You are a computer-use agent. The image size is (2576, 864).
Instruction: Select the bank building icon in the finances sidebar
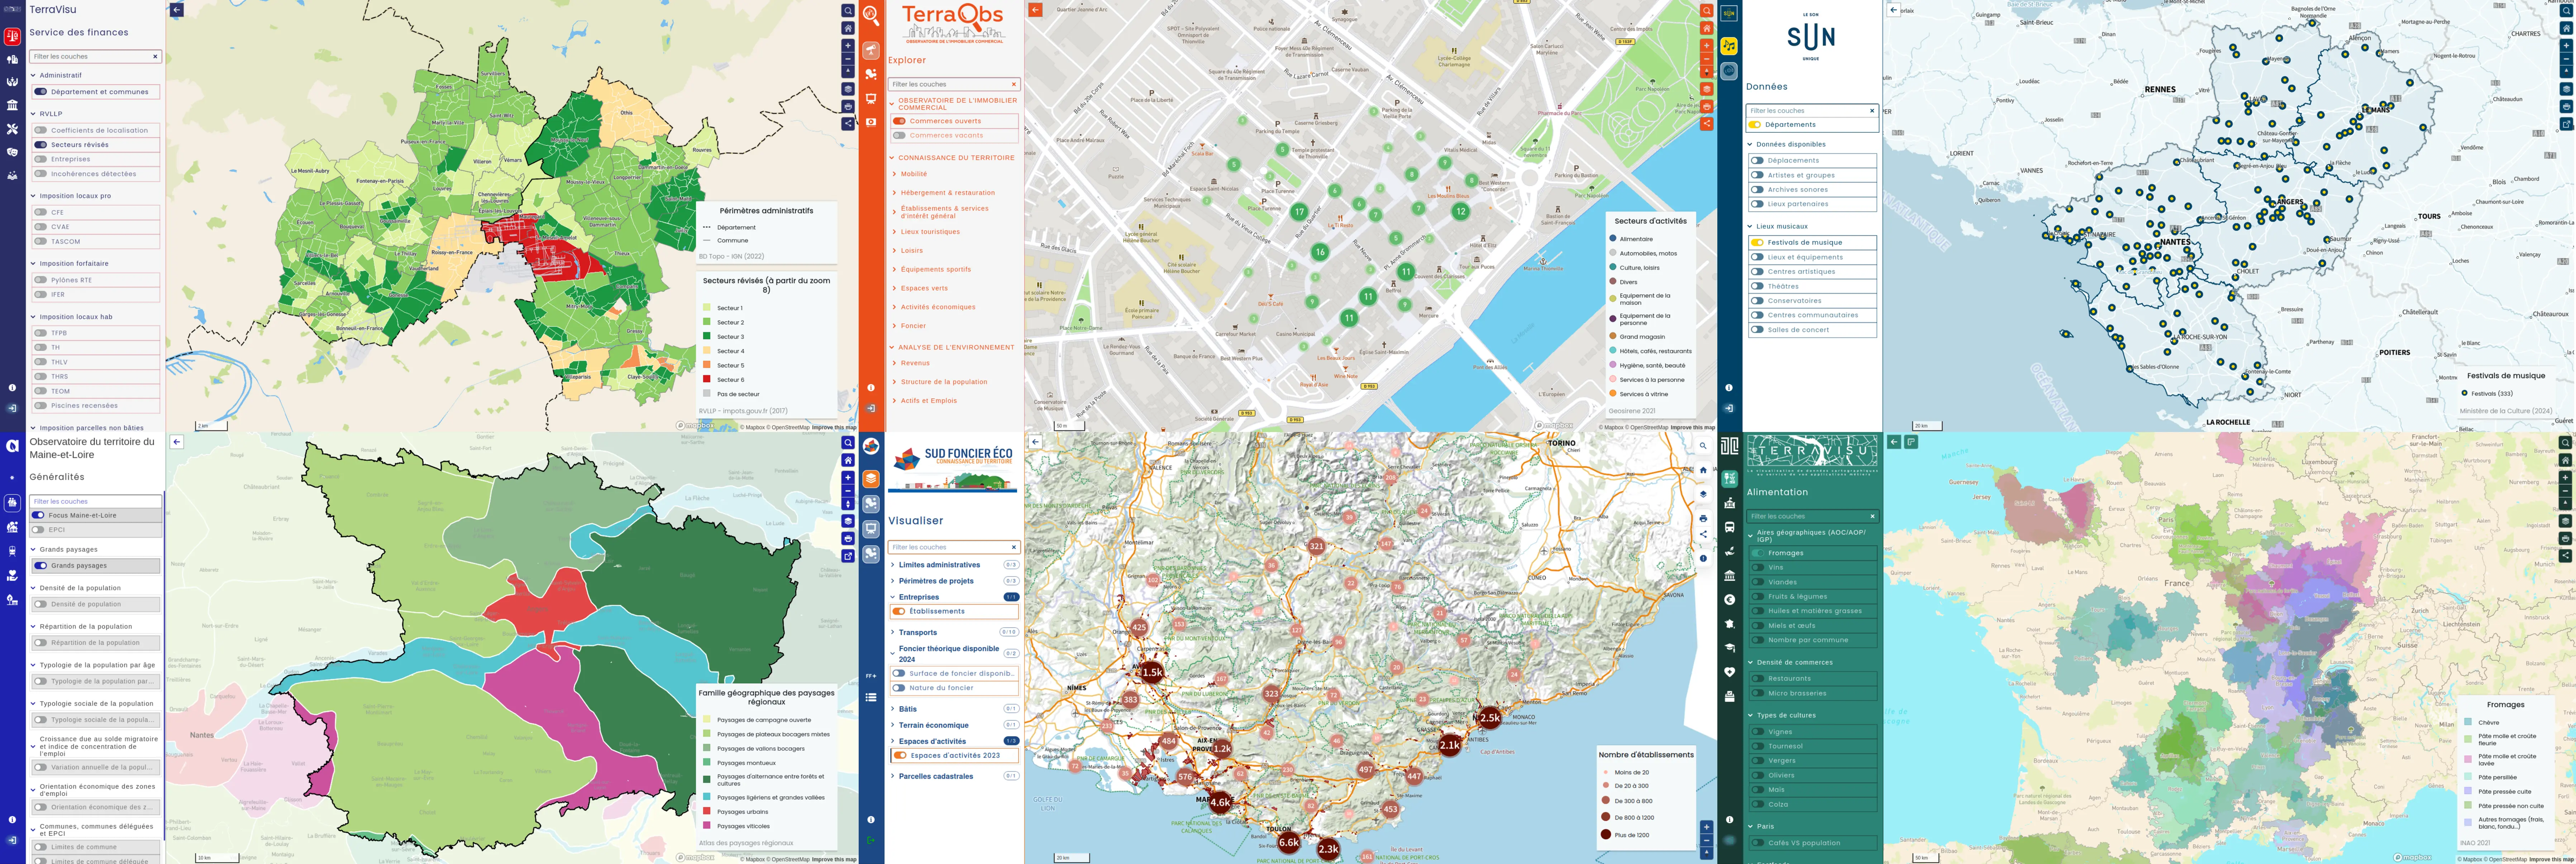pos(12,105)
